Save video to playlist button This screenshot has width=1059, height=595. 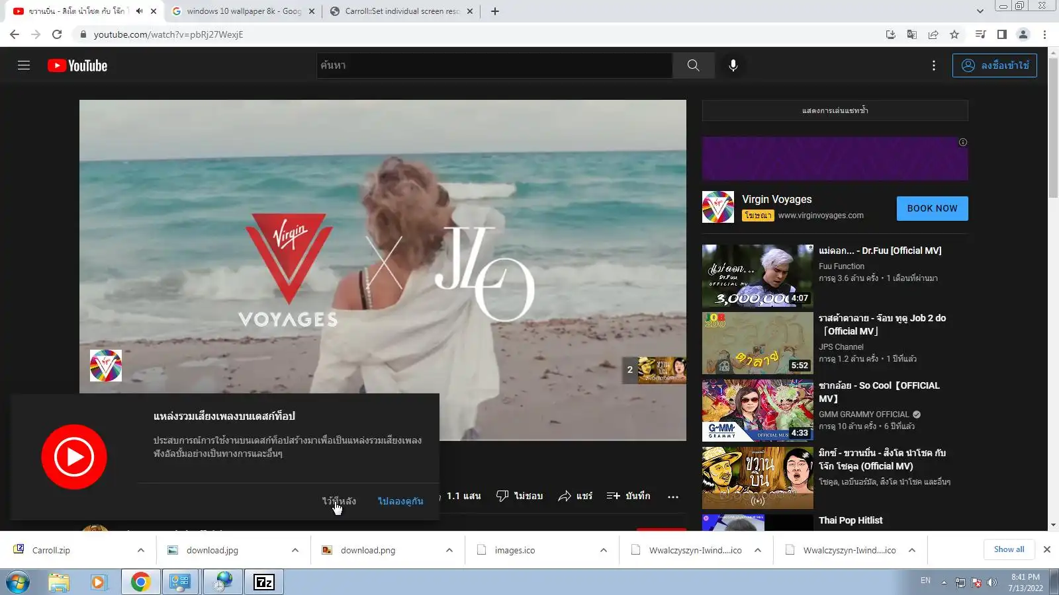pyautogui.click(x=628, y=496)
